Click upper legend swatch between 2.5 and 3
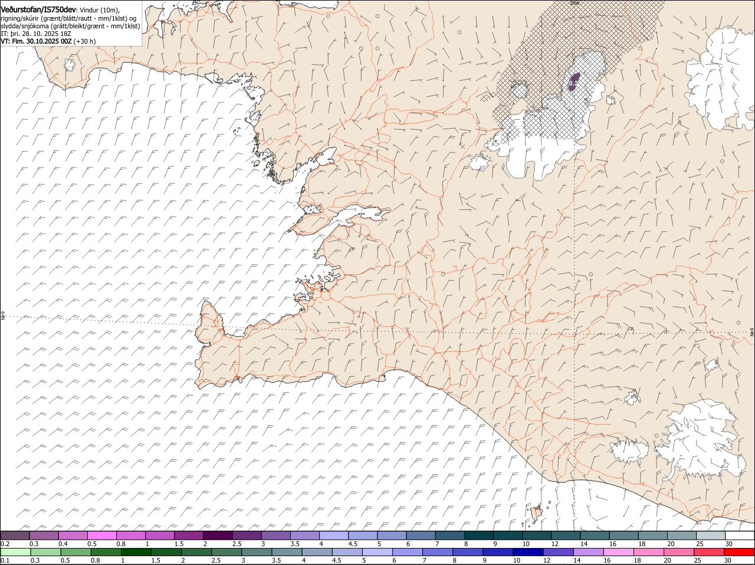 [x=247, y=536]
